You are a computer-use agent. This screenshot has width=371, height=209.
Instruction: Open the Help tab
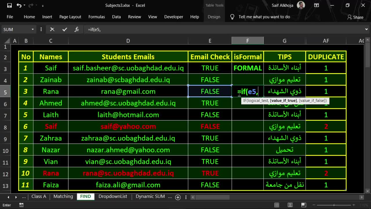194,17
